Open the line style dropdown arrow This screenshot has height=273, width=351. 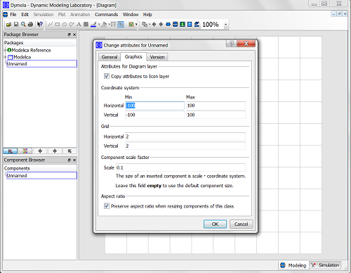(99, 25)
